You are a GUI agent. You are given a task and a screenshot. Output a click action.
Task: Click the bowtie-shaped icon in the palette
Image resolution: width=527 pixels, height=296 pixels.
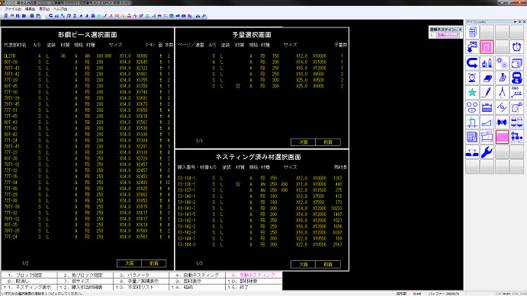(x=502, y=123)
